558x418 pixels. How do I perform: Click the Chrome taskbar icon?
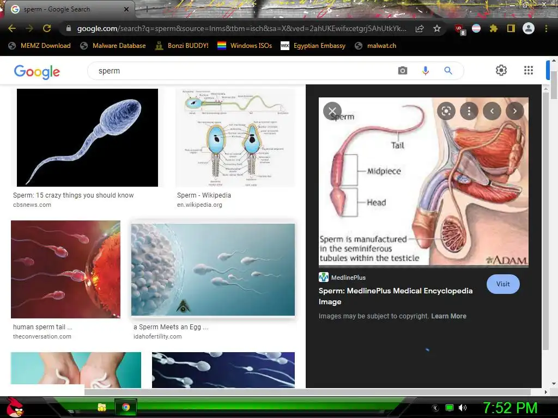(126, 407)
